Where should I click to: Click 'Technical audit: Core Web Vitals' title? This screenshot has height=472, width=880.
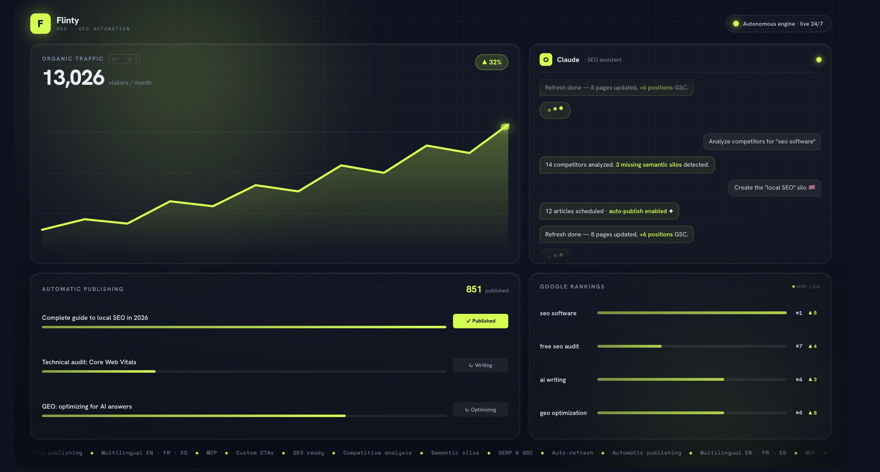[x=89, y=362]
